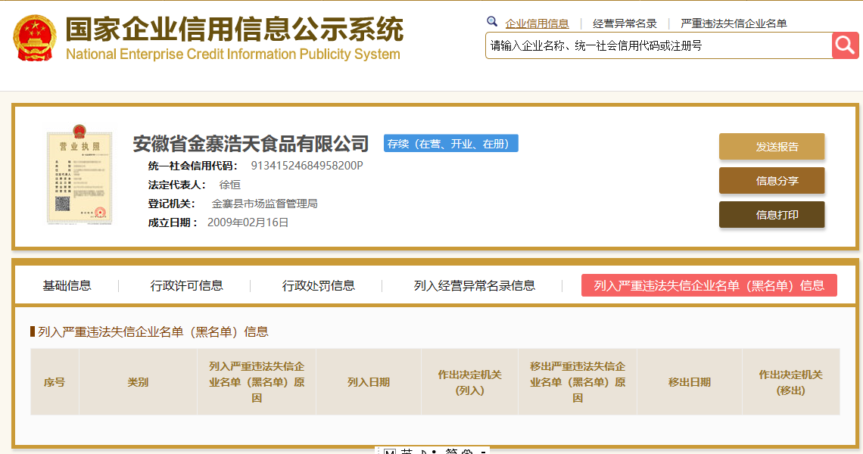This screenshot has width=863, height=454.
Task: Click the founding date 2009年02月16日
Action: coord(248,222)
